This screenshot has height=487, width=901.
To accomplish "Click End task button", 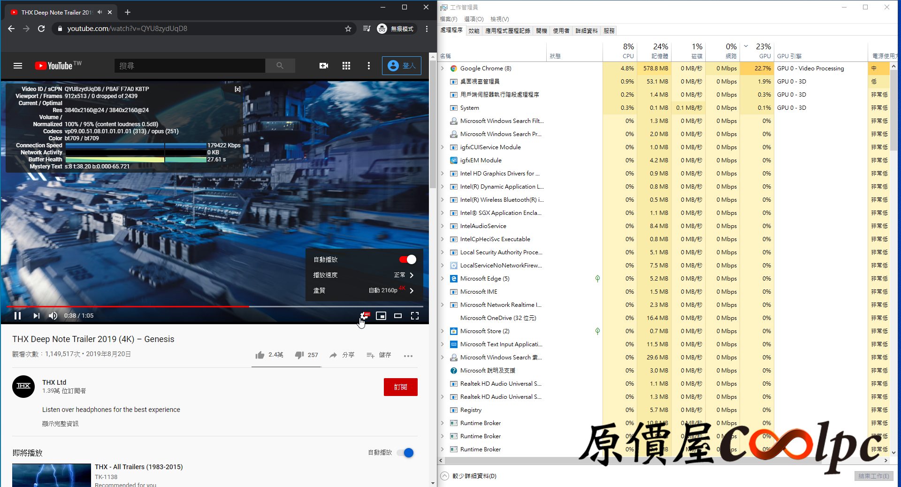I will [x=874, y=476].
